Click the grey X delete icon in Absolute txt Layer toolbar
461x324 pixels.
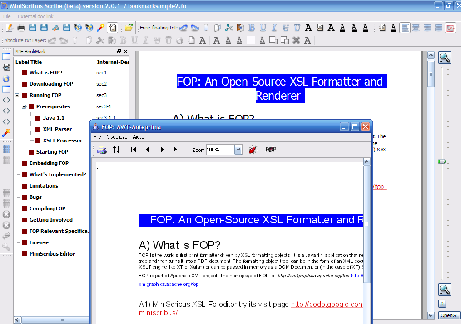pyautogui.click(x=296, y=40)
